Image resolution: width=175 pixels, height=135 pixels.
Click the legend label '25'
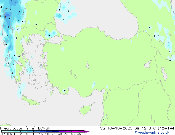(x=54, y=134)
